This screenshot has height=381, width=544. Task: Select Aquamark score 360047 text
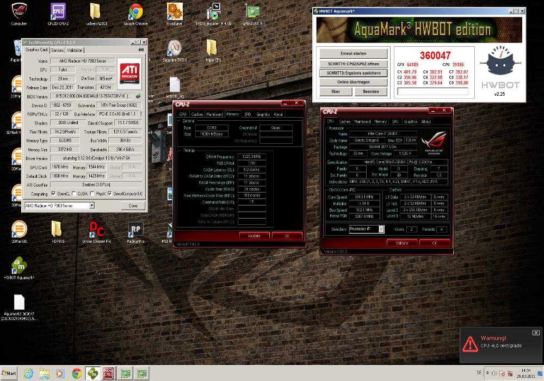[435, 56]
